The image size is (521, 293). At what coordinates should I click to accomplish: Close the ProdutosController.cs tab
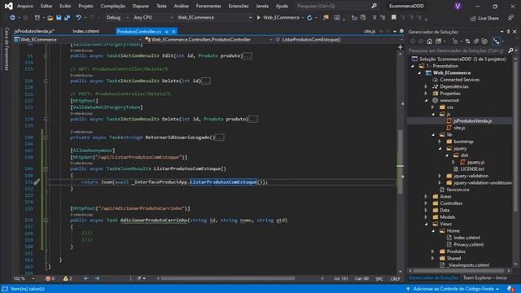tap(173, 32)
